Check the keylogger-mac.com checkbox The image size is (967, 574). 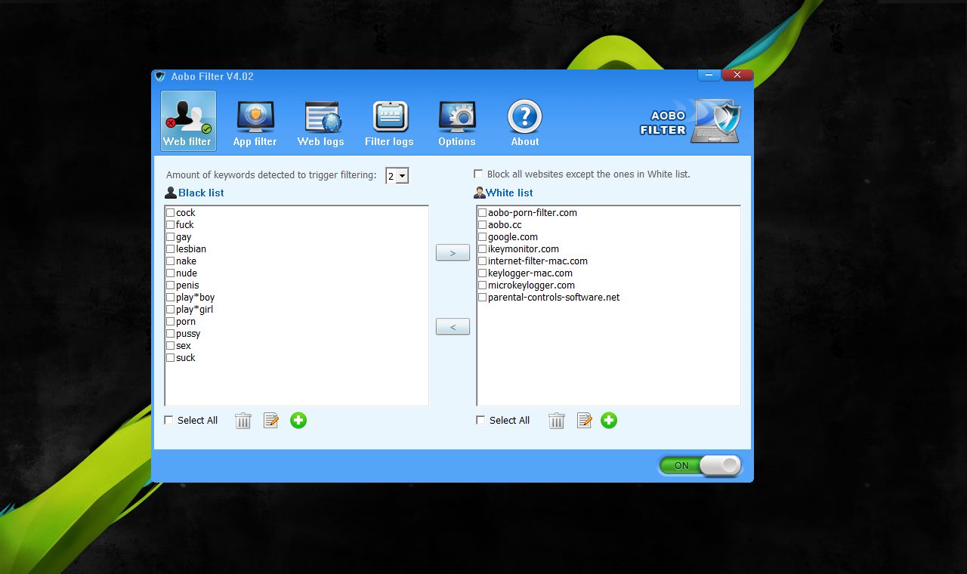coord(483,273)
